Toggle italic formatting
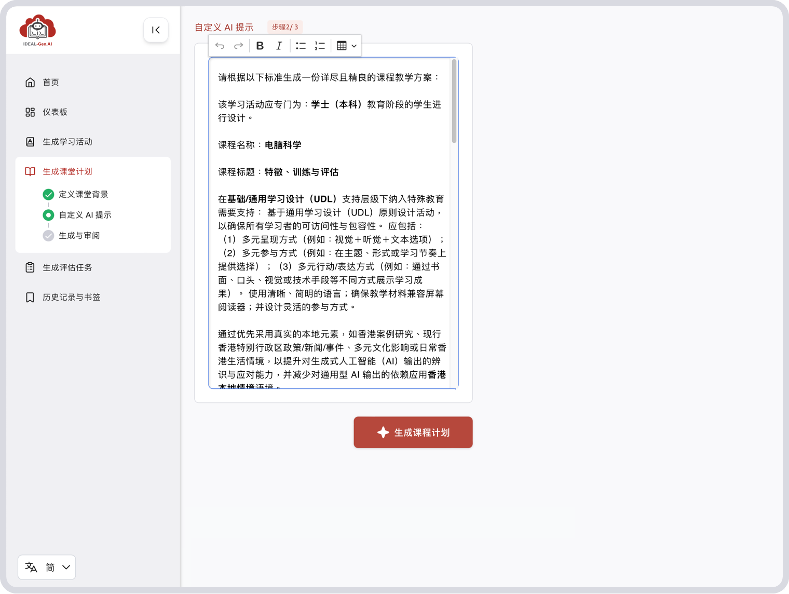Viewport: 789px width, 594px height. (279, 46)
